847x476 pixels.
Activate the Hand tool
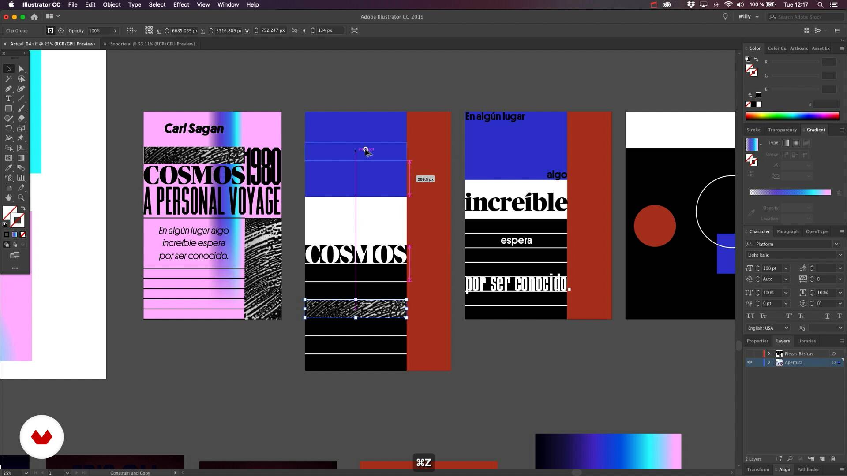tap(8, 197)
